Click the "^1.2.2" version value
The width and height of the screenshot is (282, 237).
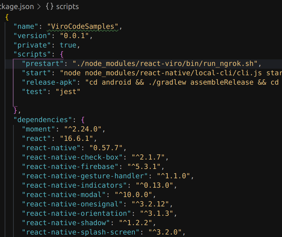tap(135, 223)
